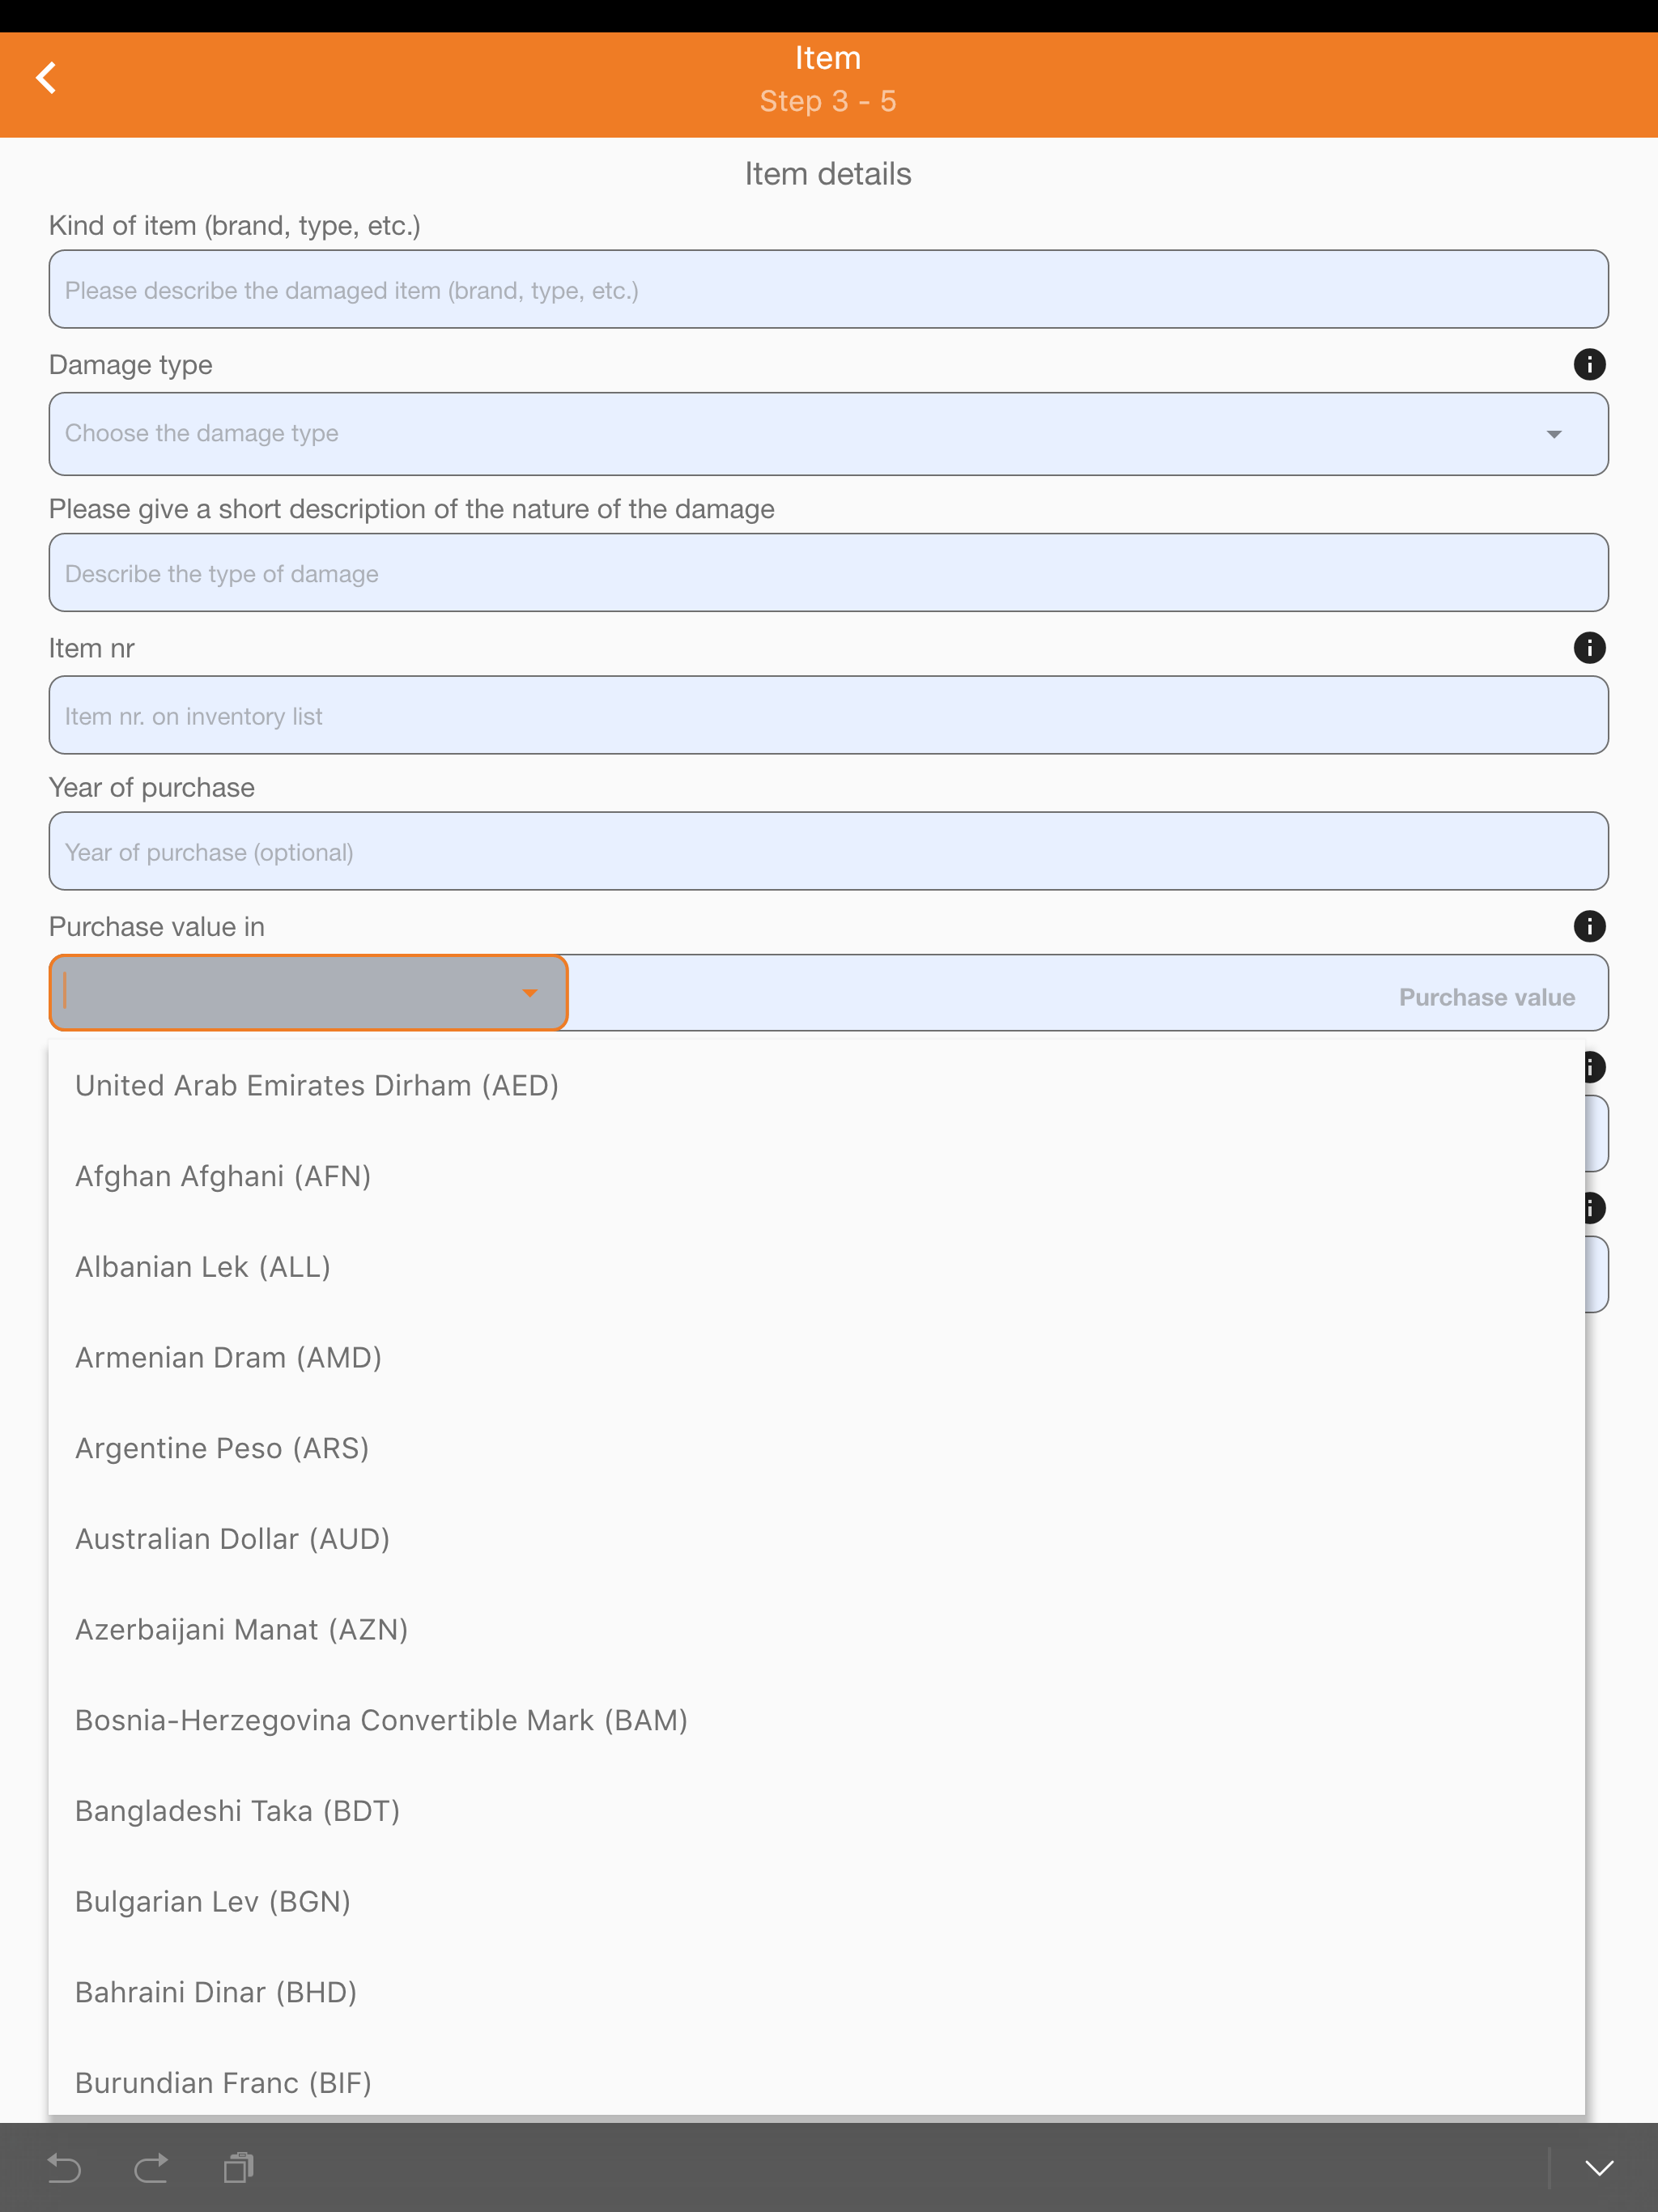Open info icon for Purchase value
Viewport: 1658px width, 2212px height.
(1589, 926)
